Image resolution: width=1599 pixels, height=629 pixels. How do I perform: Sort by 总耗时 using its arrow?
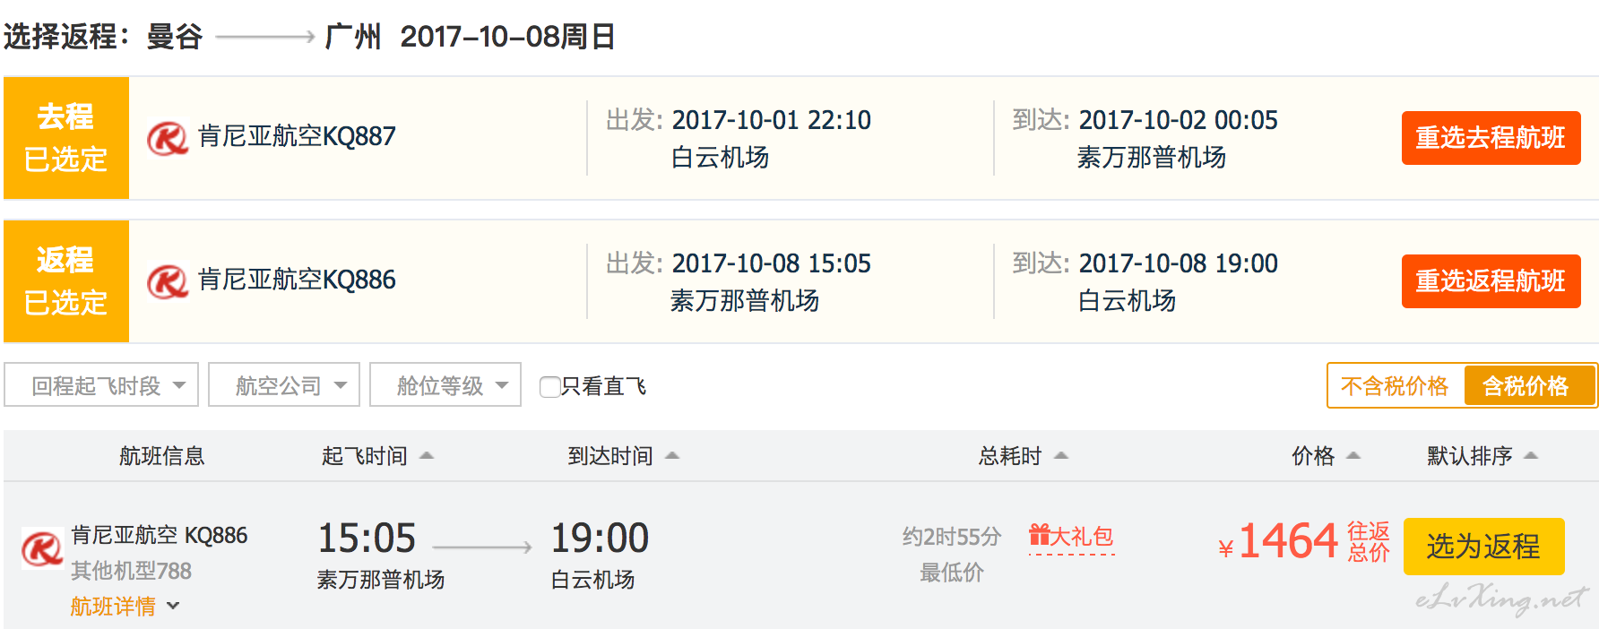[x=1061, y=456]
